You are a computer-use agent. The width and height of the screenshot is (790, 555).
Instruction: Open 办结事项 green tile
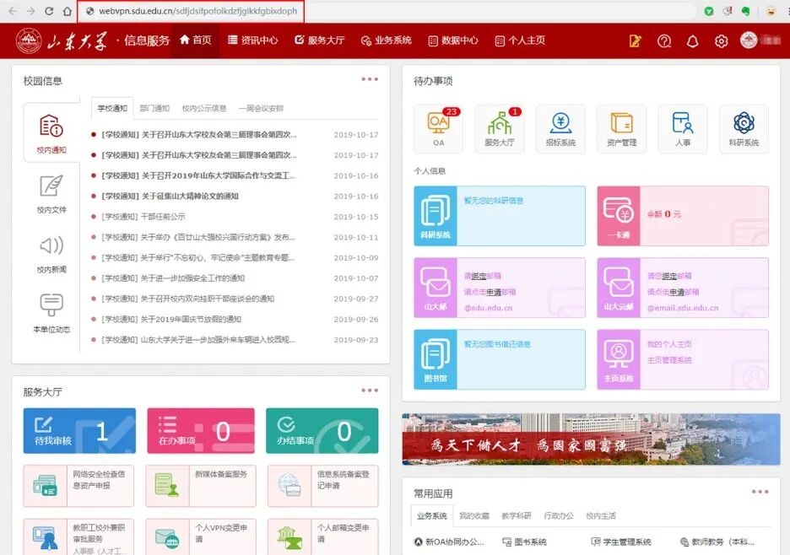pos(322,431)
